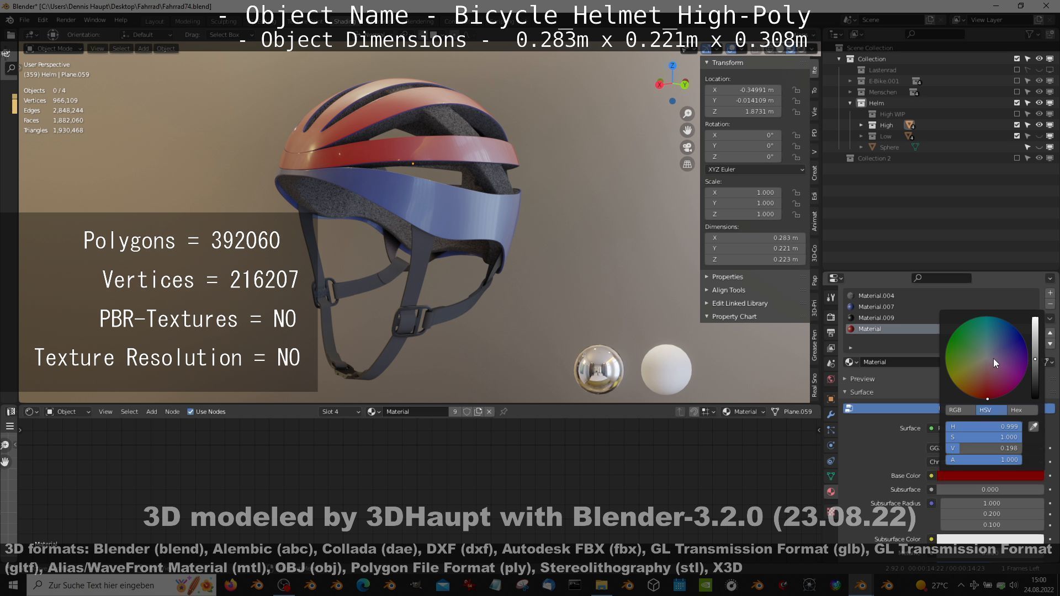This screenshot has width=1060, height=596.
Task: Add a material slot with plus button
Action: [1050, 293]
